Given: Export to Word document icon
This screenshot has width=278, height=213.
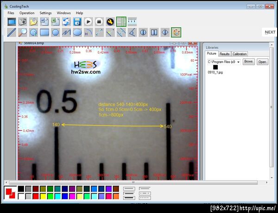Looking at the screenshot, I should point(44,22).
